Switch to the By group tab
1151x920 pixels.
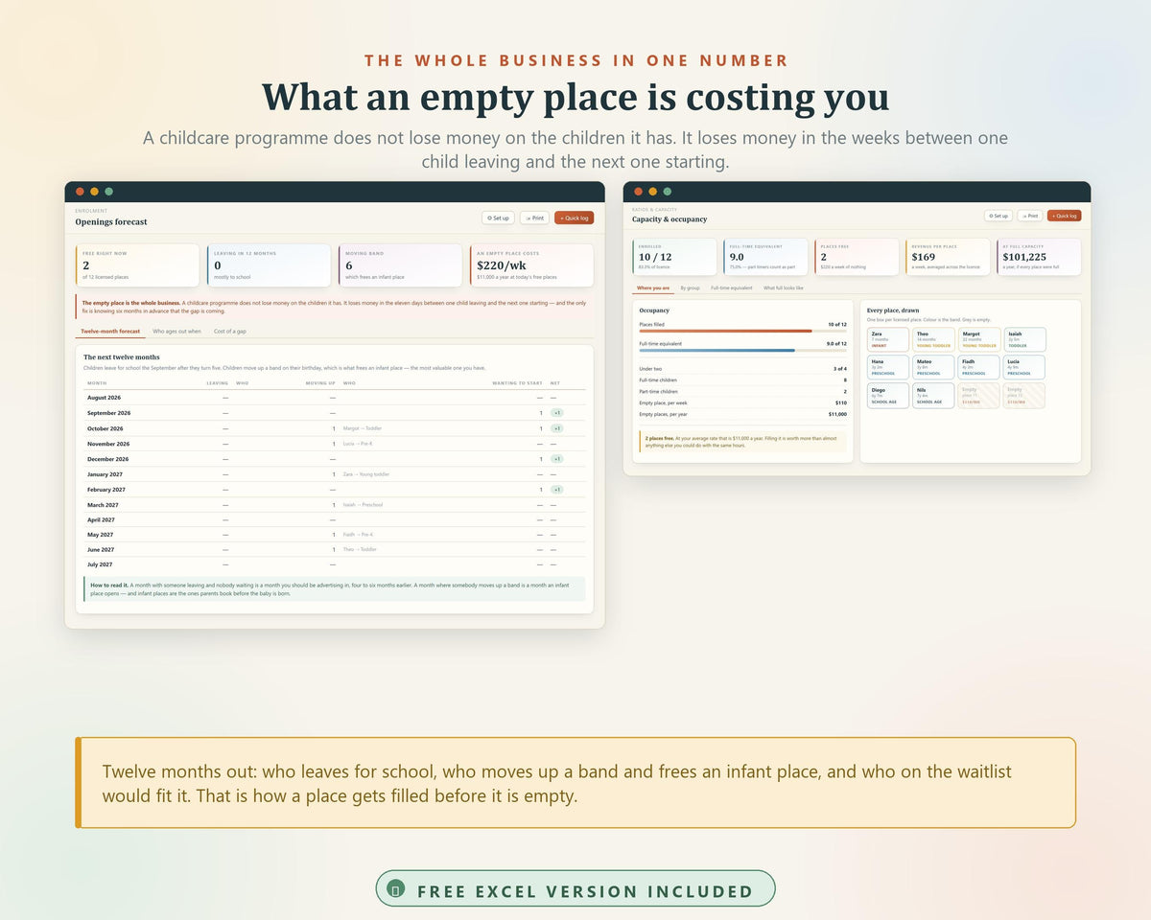(x=690, y=287)
